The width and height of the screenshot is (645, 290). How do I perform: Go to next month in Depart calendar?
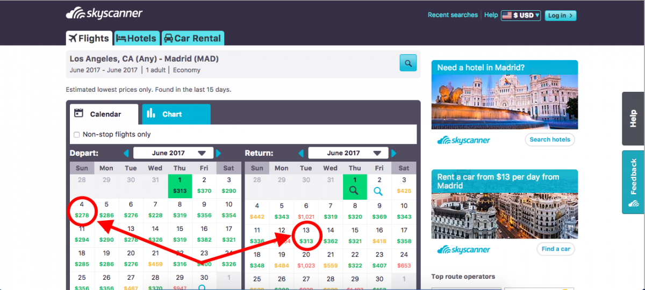click(219, 153)
